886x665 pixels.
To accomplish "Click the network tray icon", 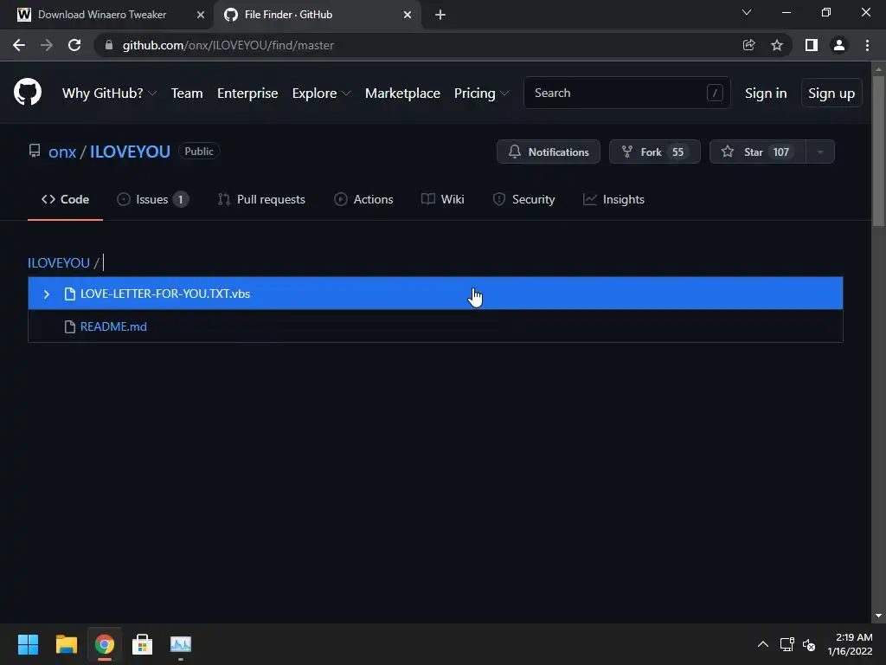I will coord(787,644).
